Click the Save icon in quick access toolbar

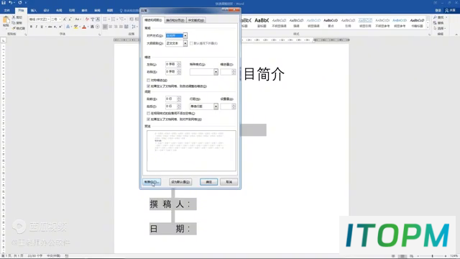(4, 3)
